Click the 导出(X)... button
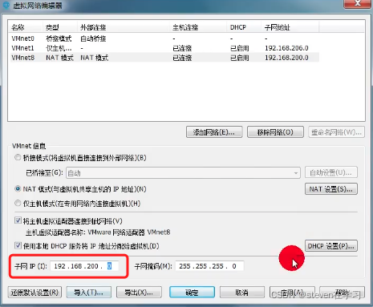Viewport: 373px width, 307px height. click(139, 293)
